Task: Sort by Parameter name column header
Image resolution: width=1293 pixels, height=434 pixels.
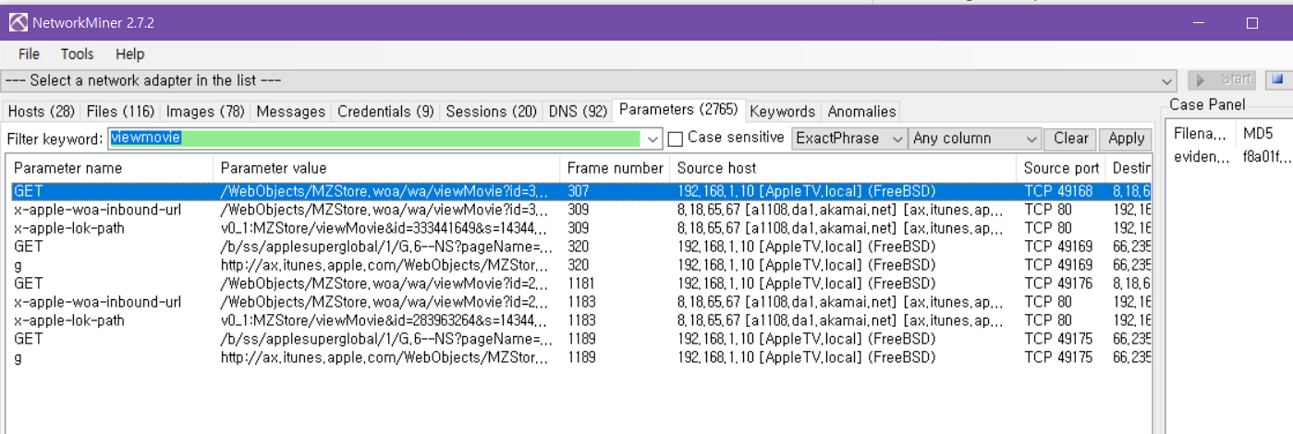Action: [x=110, y=168]
